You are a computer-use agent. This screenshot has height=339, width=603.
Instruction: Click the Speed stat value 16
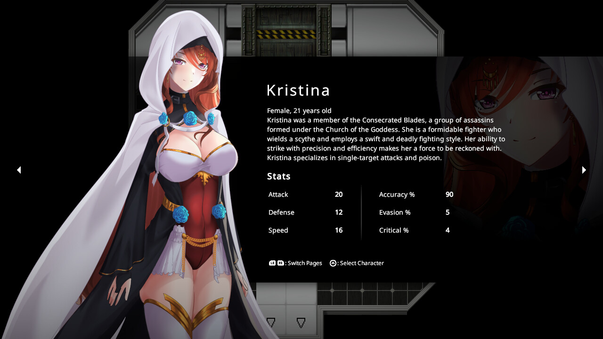pos(338,230)
